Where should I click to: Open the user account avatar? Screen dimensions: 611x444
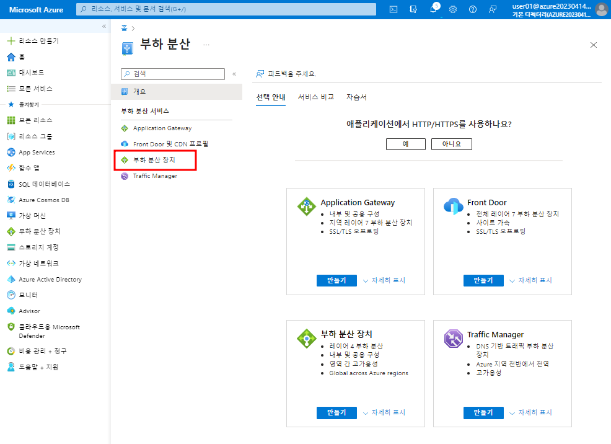(x=602, y=9)
